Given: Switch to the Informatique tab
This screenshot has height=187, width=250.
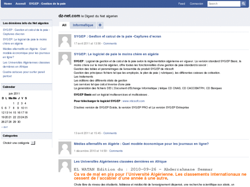Looking at the screenshot, I should pyautogui.click(x=83, y=25).
